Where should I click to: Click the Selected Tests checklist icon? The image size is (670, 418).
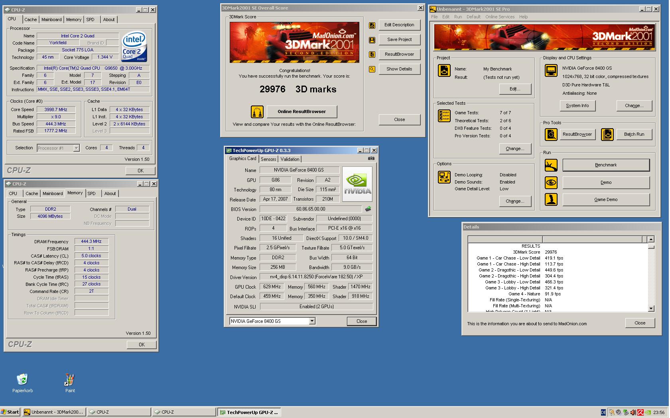point(444,116)
